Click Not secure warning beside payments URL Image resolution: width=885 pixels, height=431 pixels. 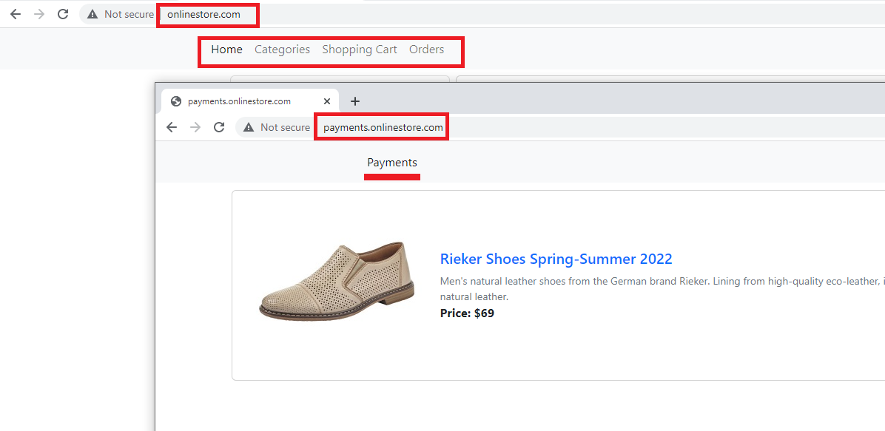276,127
